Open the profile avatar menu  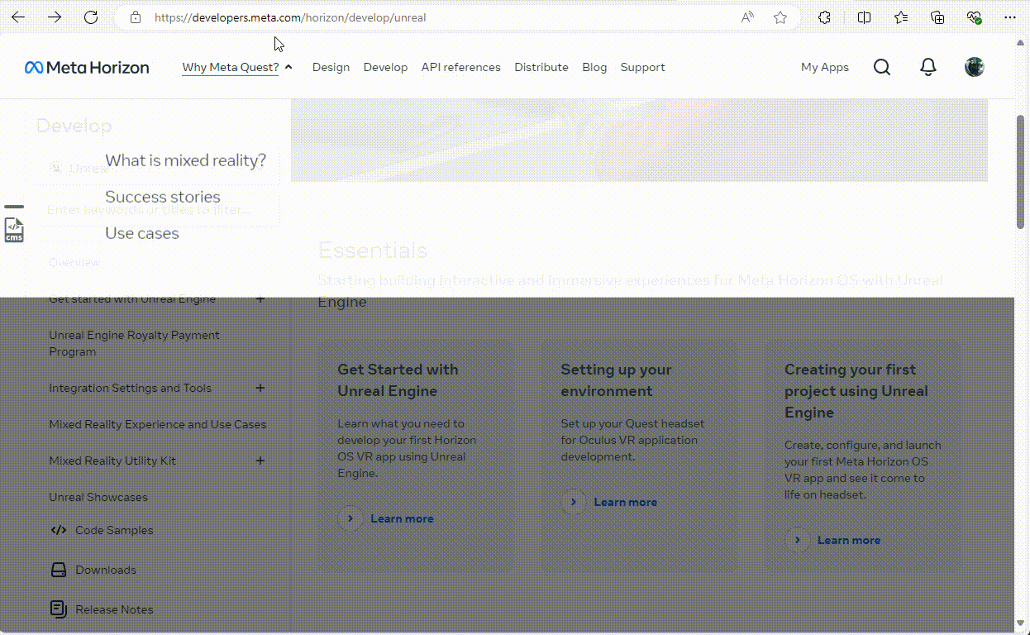point(975,68)
